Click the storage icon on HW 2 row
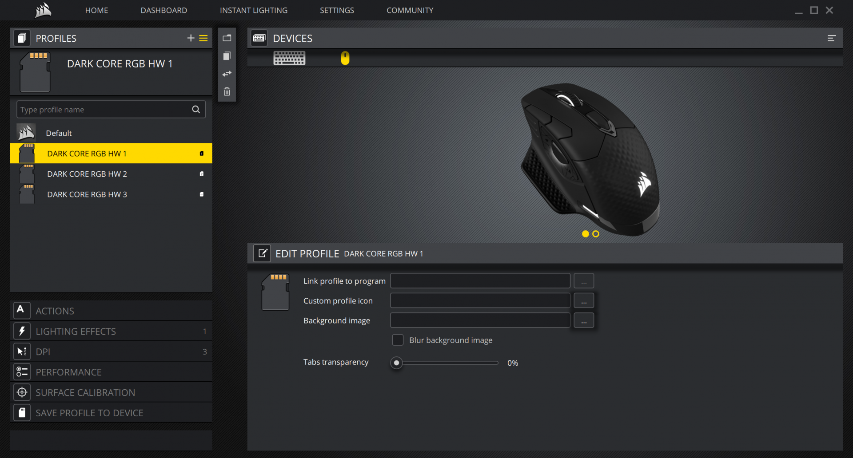This screenshot has width=853, height=458. (202, 174)
